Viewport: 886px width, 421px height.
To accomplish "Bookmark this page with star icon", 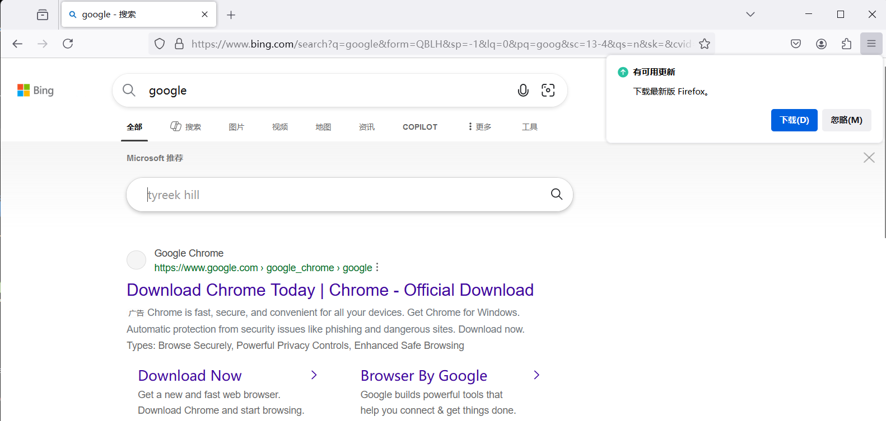I will [x=705, y=44].
